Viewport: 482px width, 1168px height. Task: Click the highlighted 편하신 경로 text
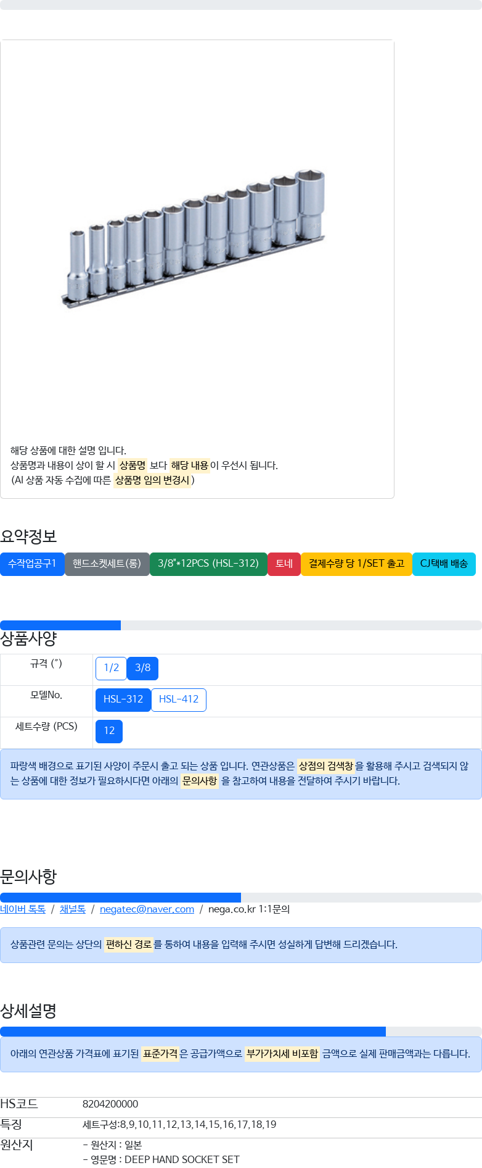tap(128, 945)
